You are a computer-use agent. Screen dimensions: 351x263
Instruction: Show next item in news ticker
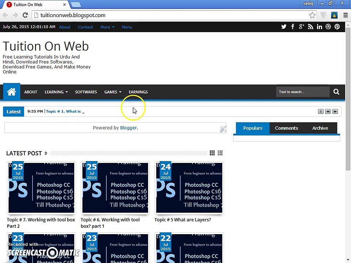coord(335,111)
